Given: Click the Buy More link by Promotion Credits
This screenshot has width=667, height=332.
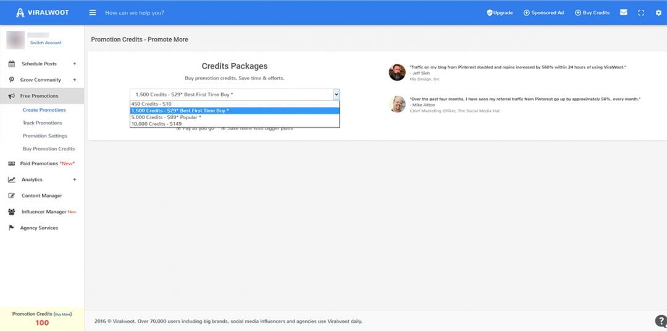Looking at the screenshot, I should pyautogui.click(x=62, y=314).
